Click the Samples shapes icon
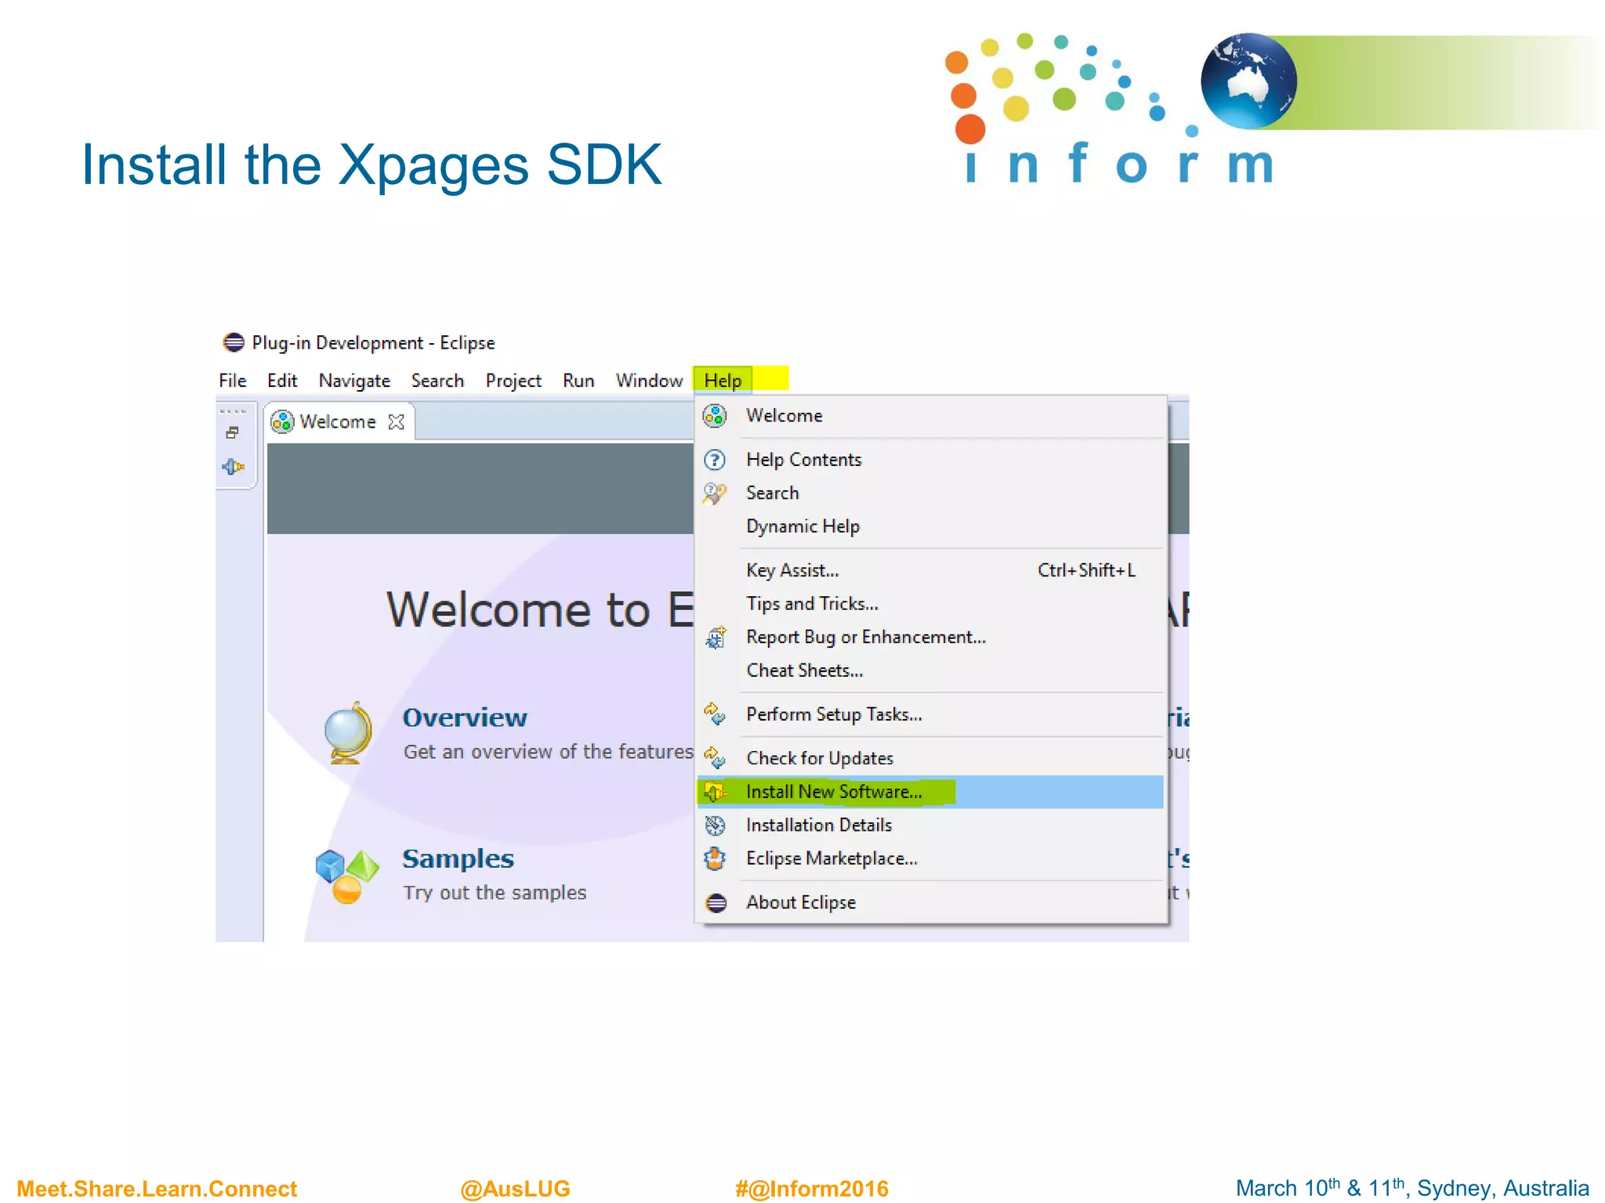Image resolution: width=1605 pixels, height=1203 pixels. [x=346, y=876]
